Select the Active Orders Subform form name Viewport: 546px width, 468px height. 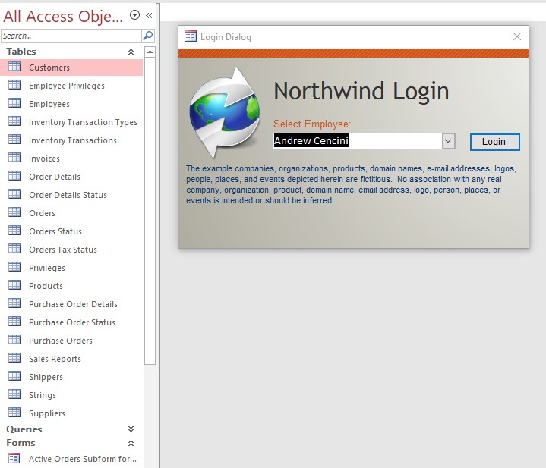point(83,459)
